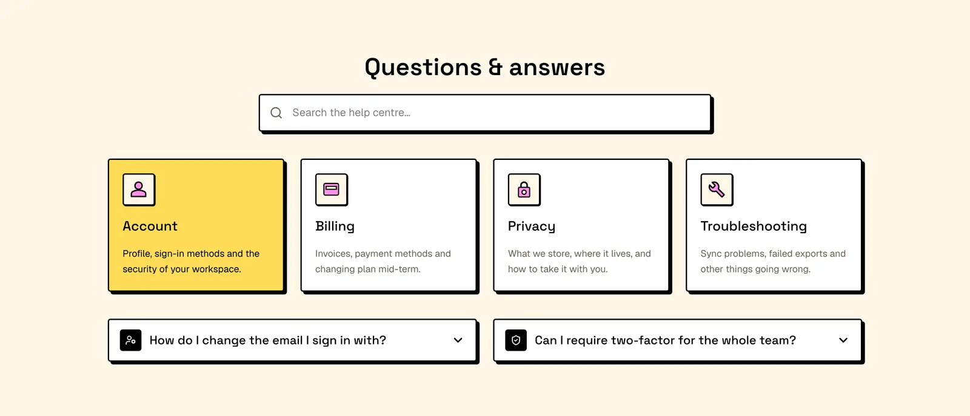Click the Troubleshooting sync problems description

pos(773,261)
